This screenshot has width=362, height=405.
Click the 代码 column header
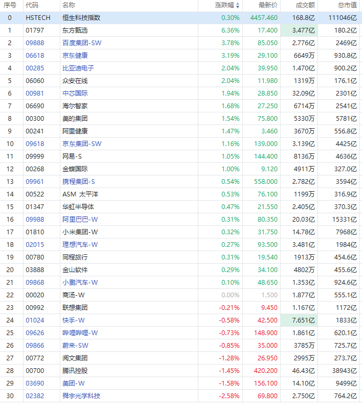[x=32, y=5]
